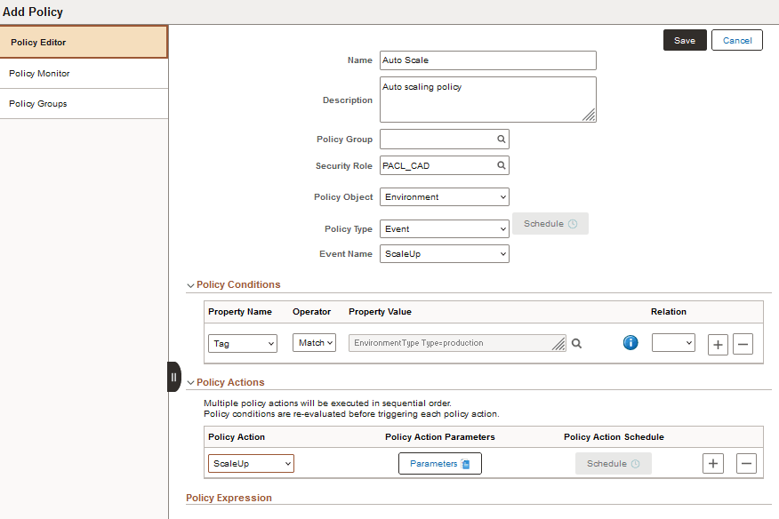Collapse the Policy Conditions section
The width and height of the screenshot is (779, 519).
(190, 284)
